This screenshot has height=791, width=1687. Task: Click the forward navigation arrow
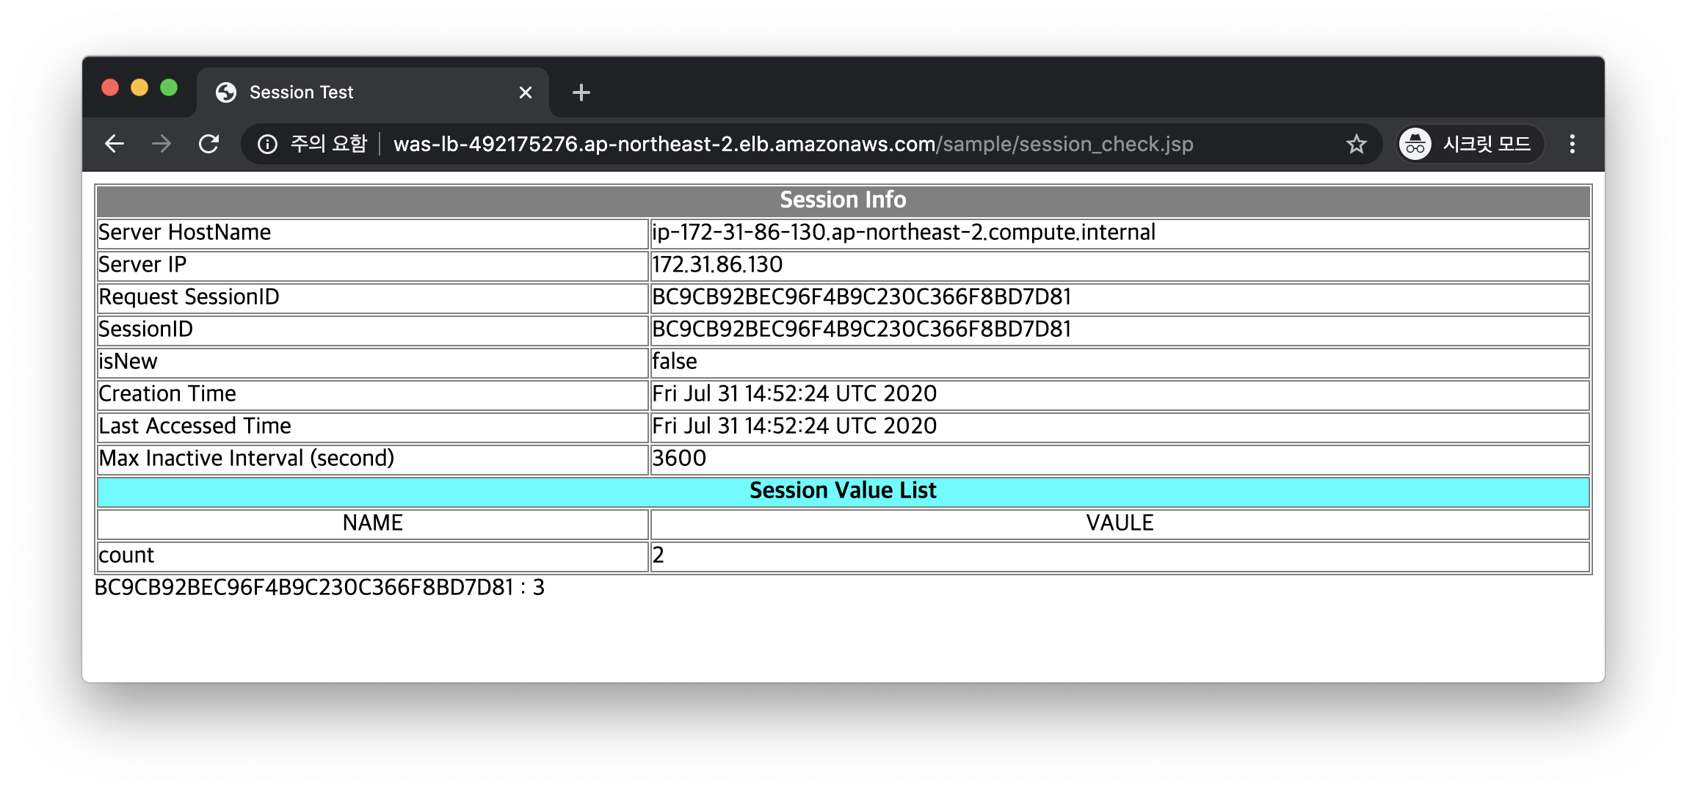pos(162,144)
